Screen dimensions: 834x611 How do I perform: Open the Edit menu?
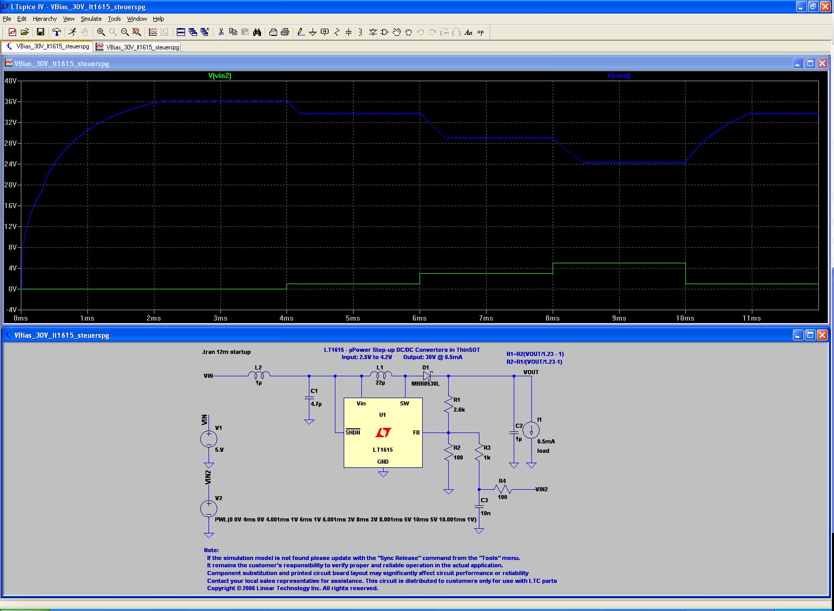tap(22, 19)
